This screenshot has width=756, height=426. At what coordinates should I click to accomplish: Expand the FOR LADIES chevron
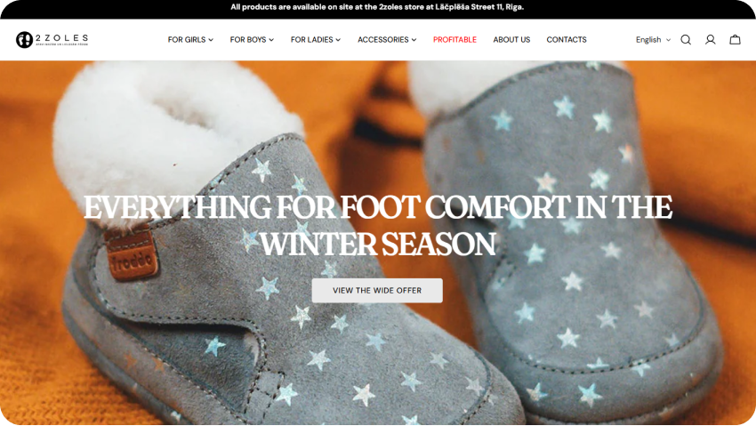(x=338, y=40)
